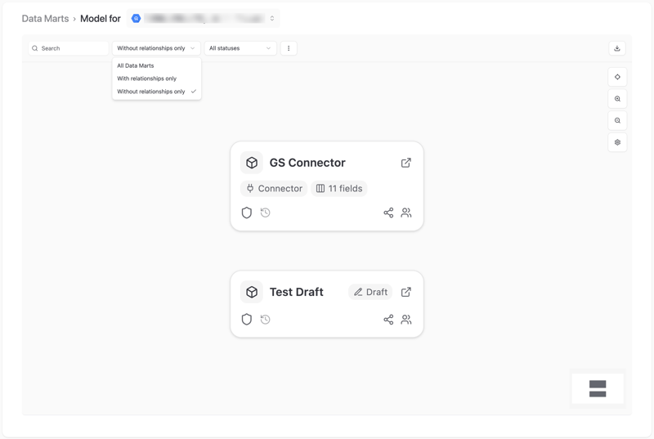
Task: Click the magnifier icon in Search box
Action: 35,48
